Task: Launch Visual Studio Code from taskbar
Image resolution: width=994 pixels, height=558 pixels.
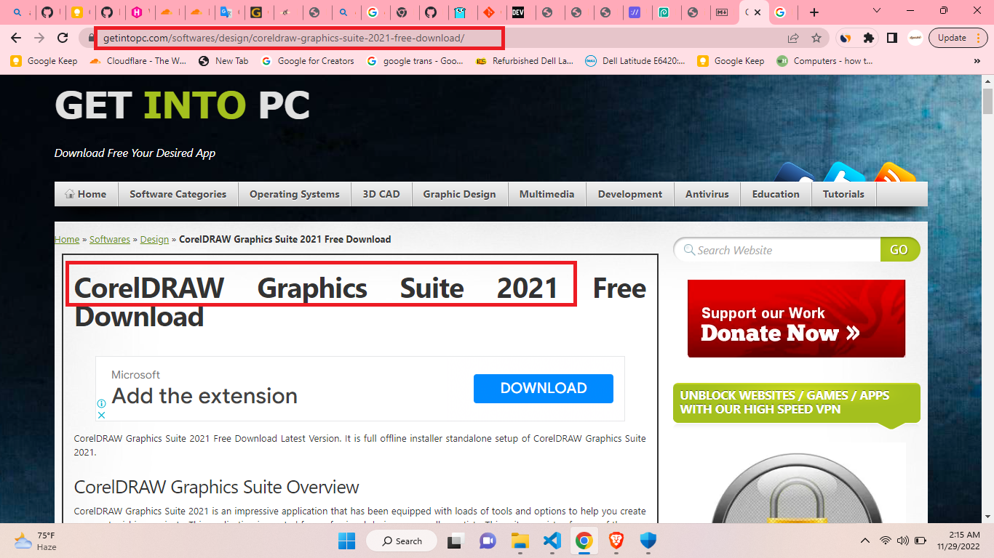Action: click(552, 541)
